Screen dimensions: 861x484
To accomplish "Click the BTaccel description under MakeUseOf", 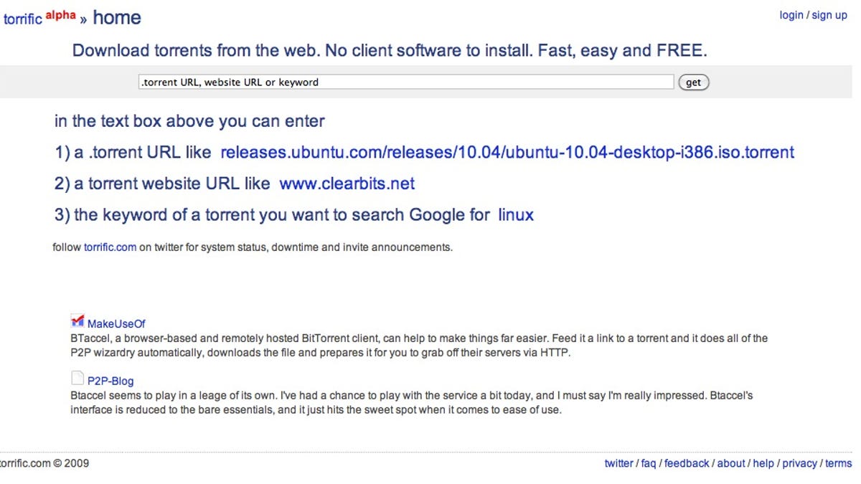I will click(419, 346).
